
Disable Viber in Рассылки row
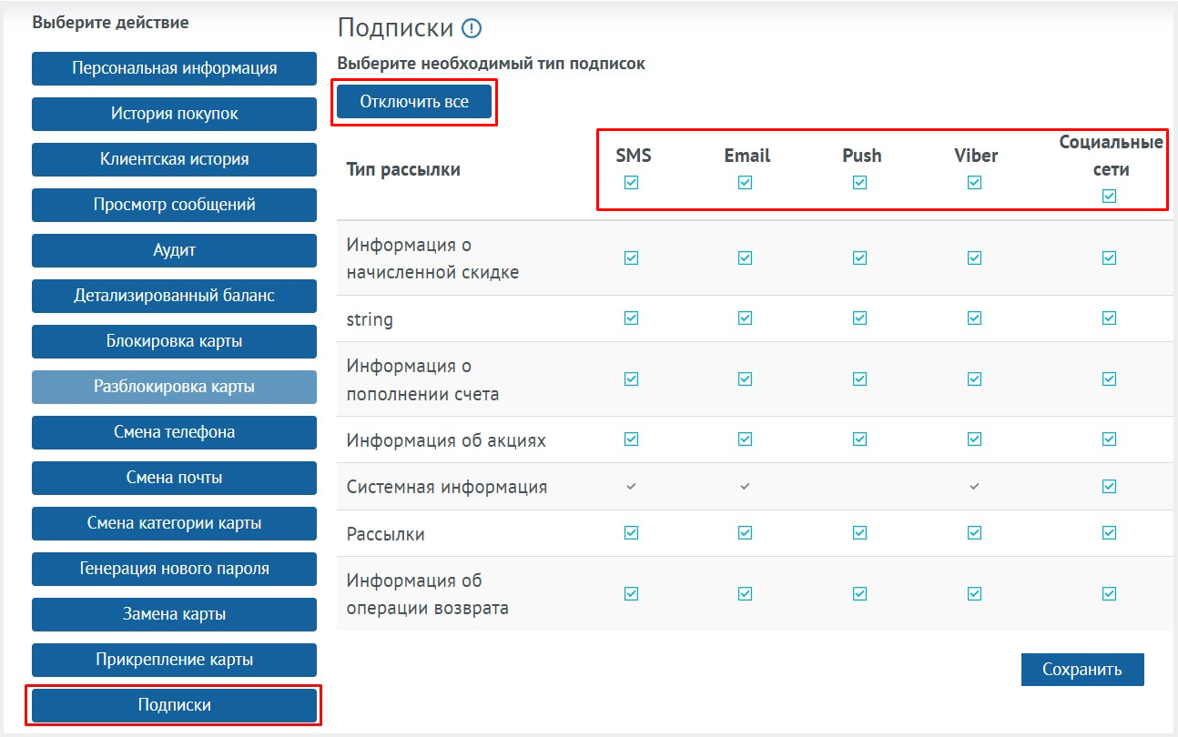[x=975, y=532]
